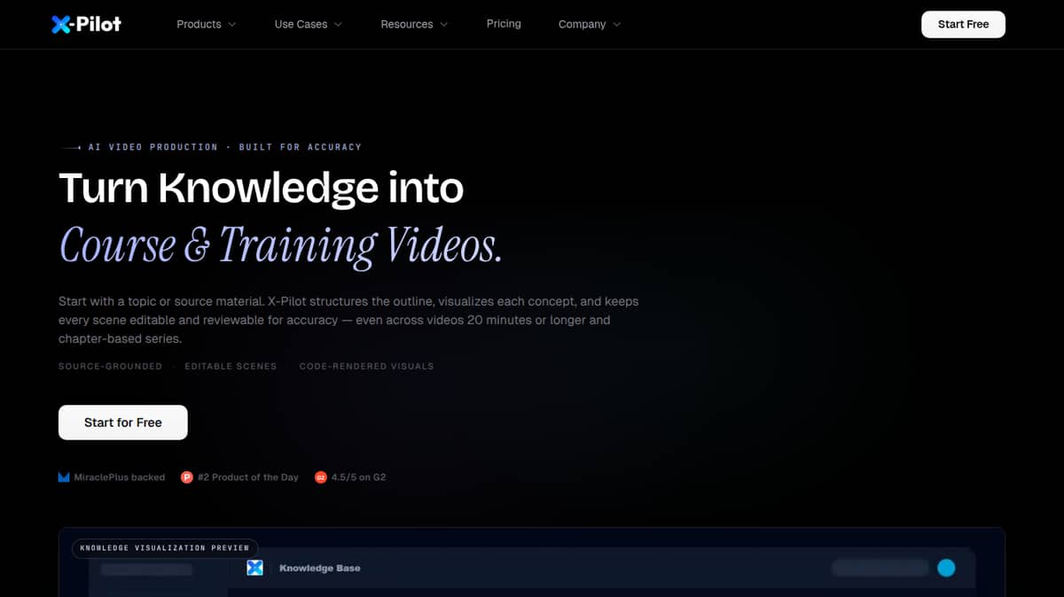The width and height of the screenshot is (1064, 597).
Task: Click the CODE-RENDERED VISUALS tag text
Action: (366, 366)
